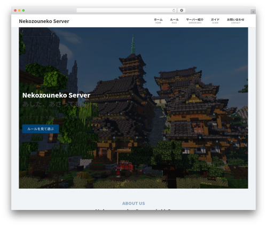267x226 pixels.
Task: Click the red close window dot
Action: pos(15,10)
